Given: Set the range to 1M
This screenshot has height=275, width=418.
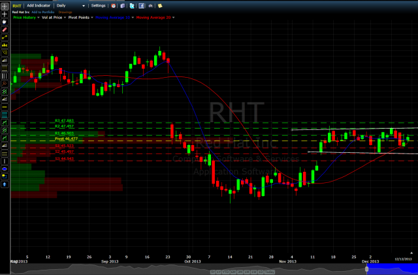Looking at the screenshot, I should [247, 272].
